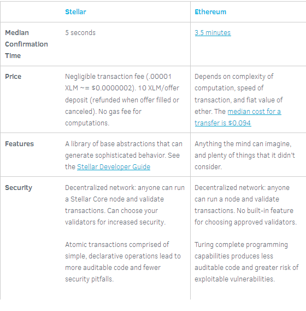This screenshot has width=306, height=311.
Task: Click the Stellar Core node security paragraph
Action: tap(125, 205)
